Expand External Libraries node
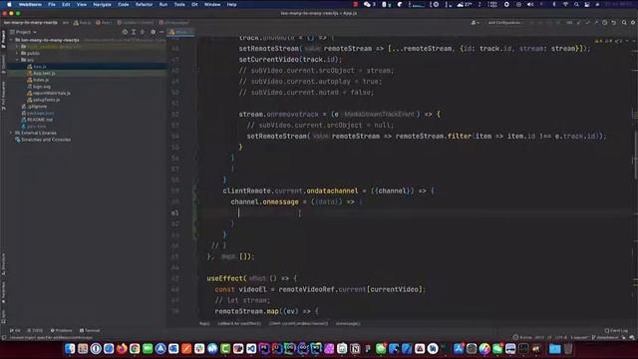 [x=11, y=133]
